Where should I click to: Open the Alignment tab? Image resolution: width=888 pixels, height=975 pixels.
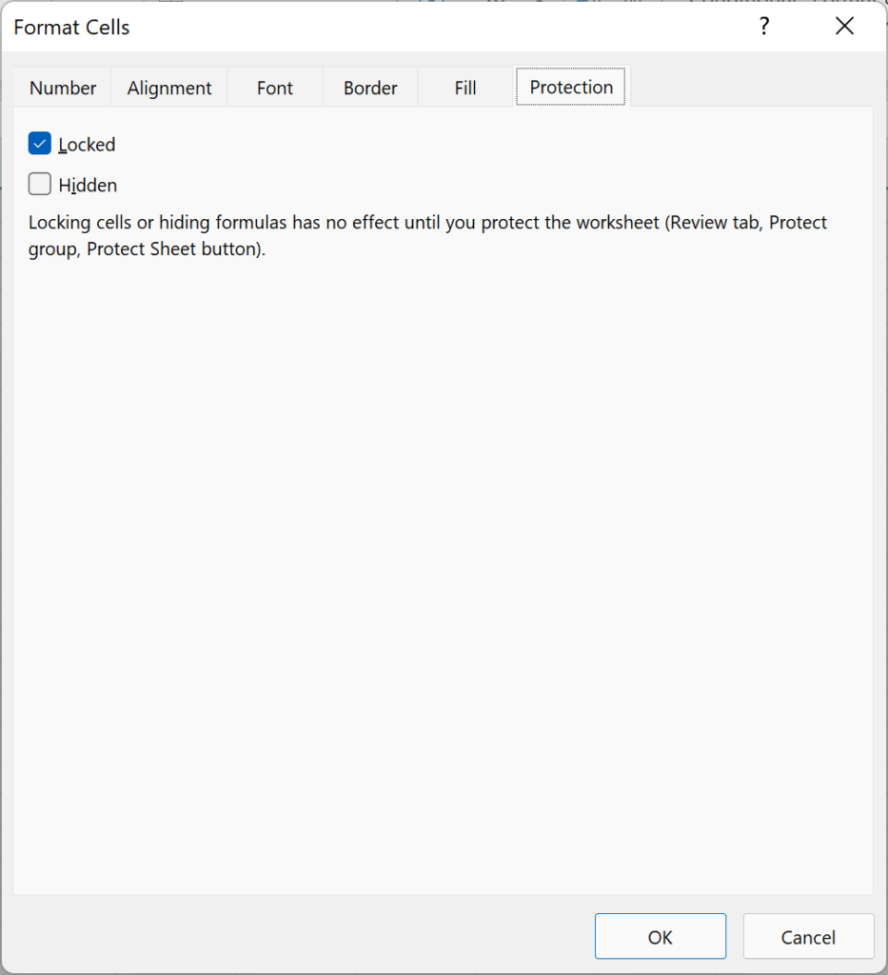[x=169, y=88]
